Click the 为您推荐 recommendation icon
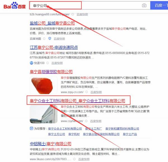Viewport: 168px width, 162px height. [31, 128]
